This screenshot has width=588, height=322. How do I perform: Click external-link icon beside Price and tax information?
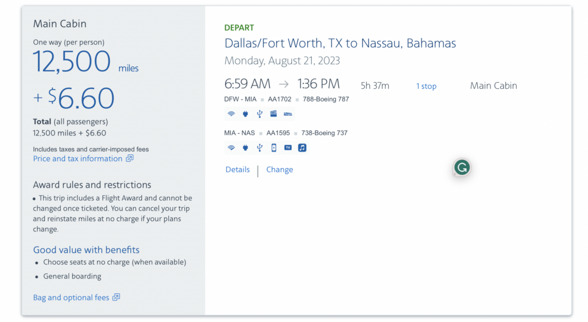[130, 158]
